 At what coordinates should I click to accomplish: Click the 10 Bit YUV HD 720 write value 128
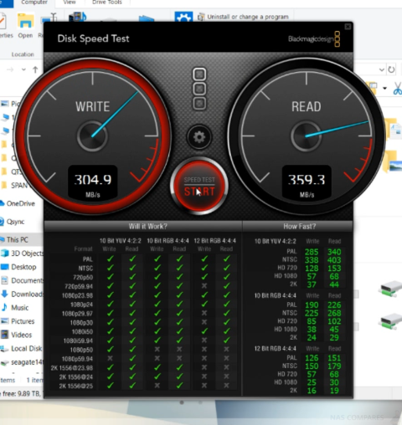(x=312, y=269)
